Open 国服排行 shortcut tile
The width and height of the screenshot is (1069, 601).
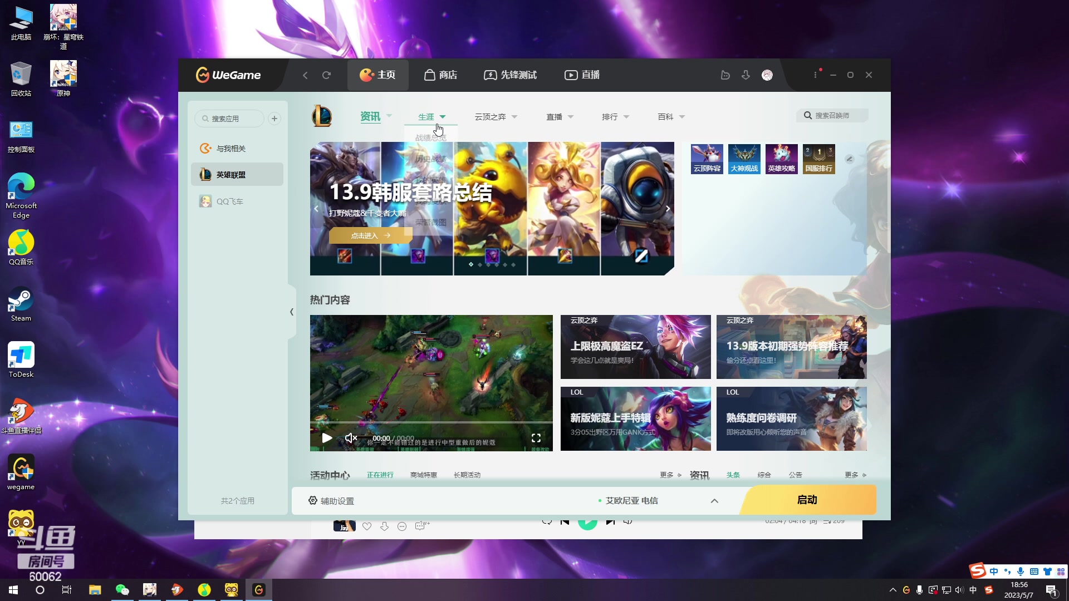819,159
